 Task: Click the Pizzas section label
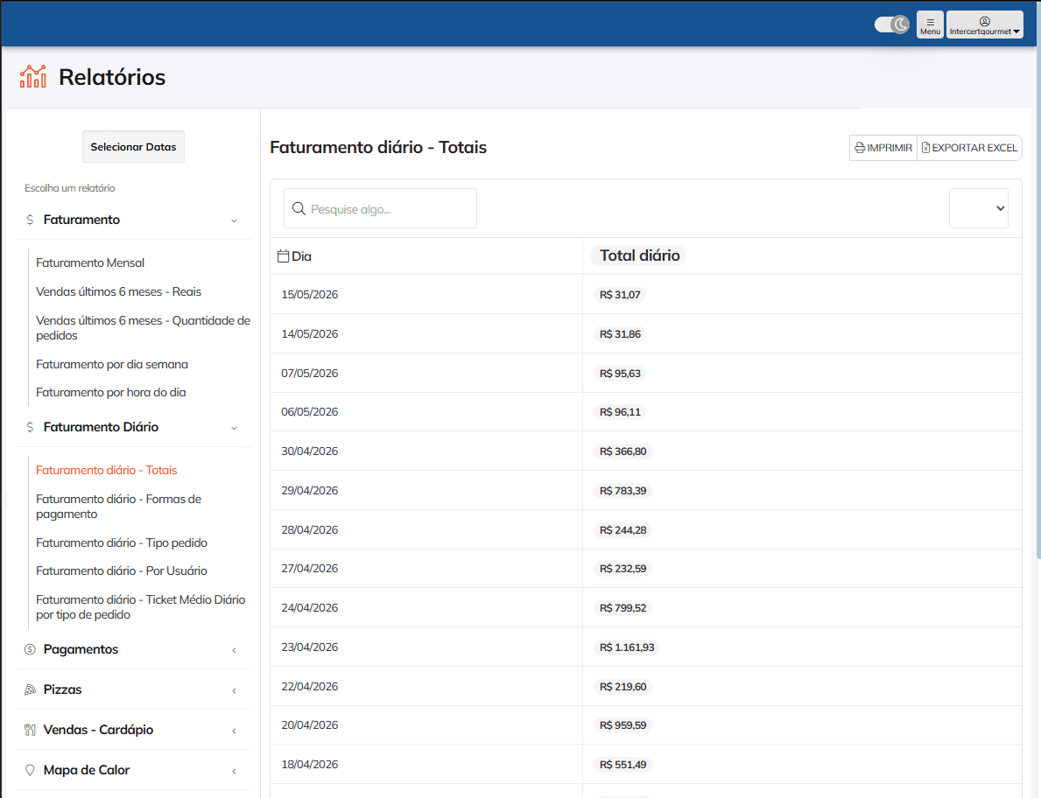62,689
